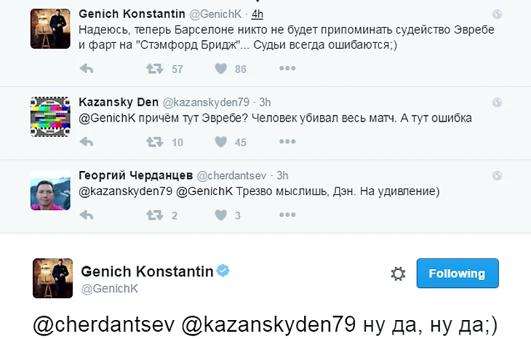Click the globe icon on Kazansky Den's tweet
This screenshot has height=339, width=531.
497,103
